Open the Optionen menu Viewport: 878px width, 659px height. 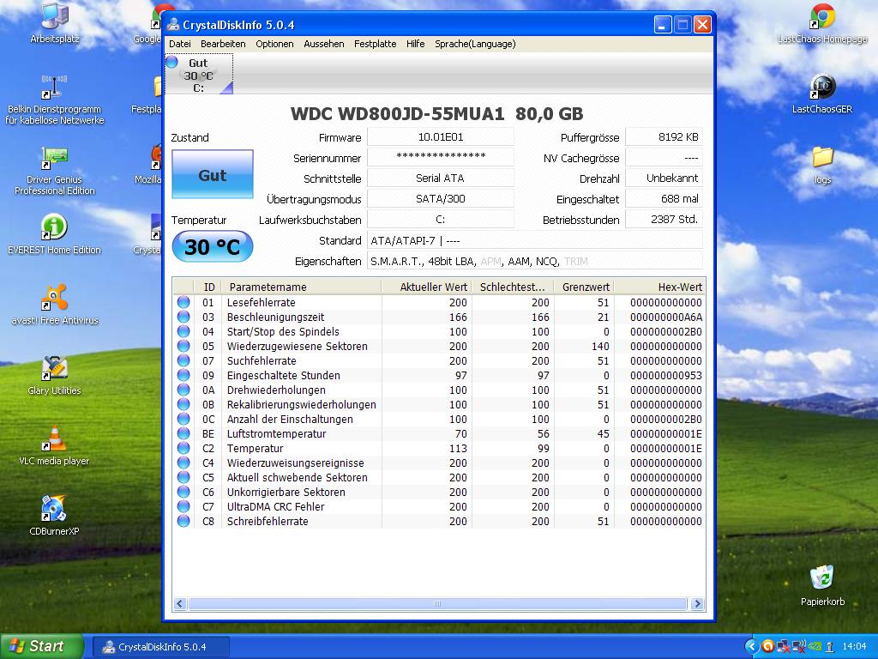point(274,44)
